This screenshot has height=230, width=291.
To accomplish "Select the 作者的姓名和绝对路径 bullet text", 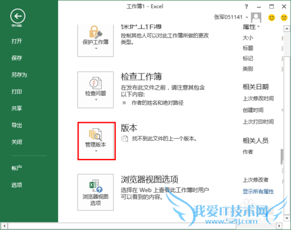I will (x=157, y=102).
